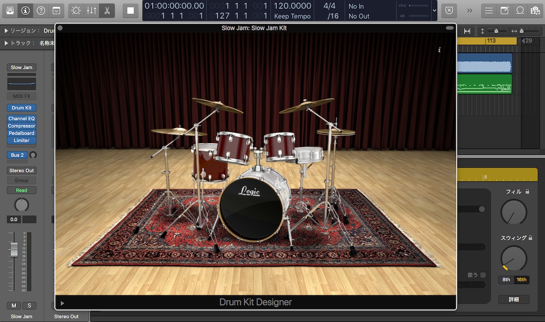
Task: Select 8th swing resolution
Action: pyautogui.click(x=506, y=280)
